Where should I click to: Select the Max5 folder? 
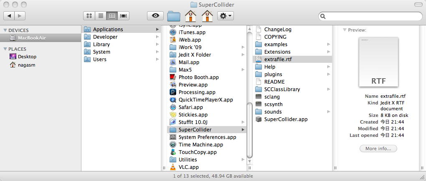point(207,70)
